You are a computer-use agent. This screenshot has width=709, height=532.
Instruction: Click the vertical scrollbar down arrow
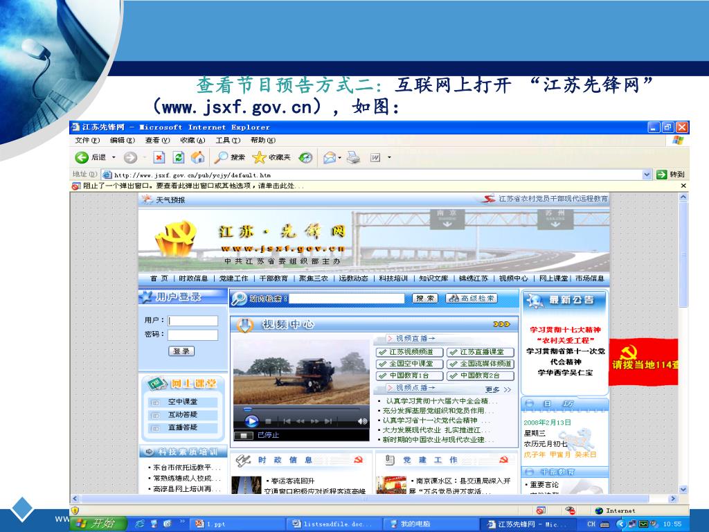[683, 490]
